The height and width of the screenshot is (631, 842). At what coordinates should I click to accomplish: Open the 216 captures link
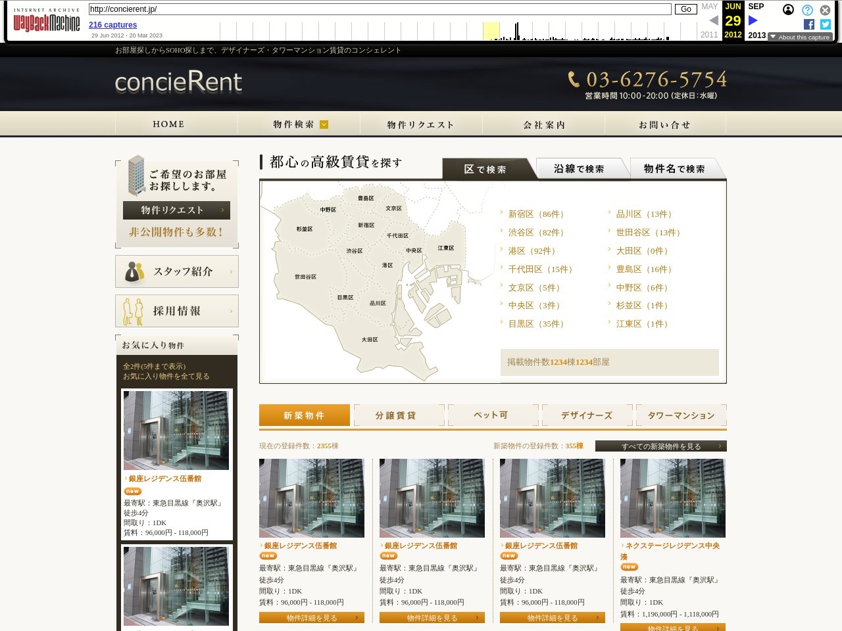click(112, 25)
